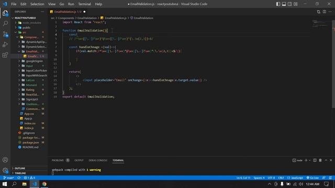
Task: Click the main branch indicator
Action: click(x=9, y=178)
